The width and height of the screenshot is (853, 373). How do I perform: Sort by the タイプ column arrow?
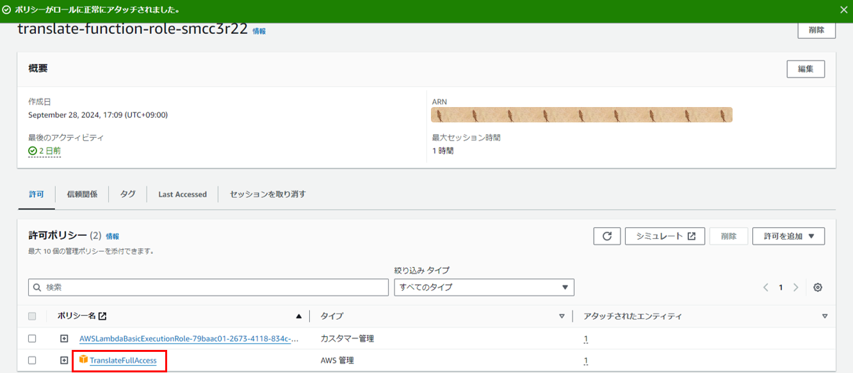pos(562,316)
